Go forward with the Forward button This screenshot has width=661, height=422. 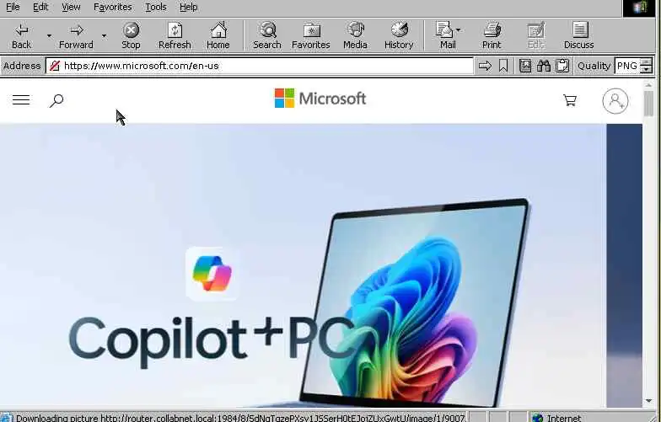pyautogui.click(x=76, y=36)
